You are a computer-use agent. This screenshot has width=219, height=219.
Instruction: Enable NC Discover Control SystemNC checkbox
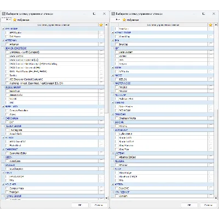pos(7,79)
